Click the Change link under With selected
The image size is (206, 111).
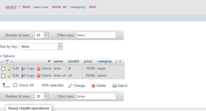point(79,86)
